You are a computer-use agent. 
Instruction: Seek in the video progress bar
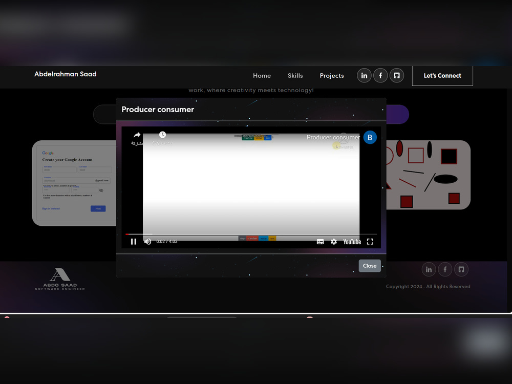point(251,234)
